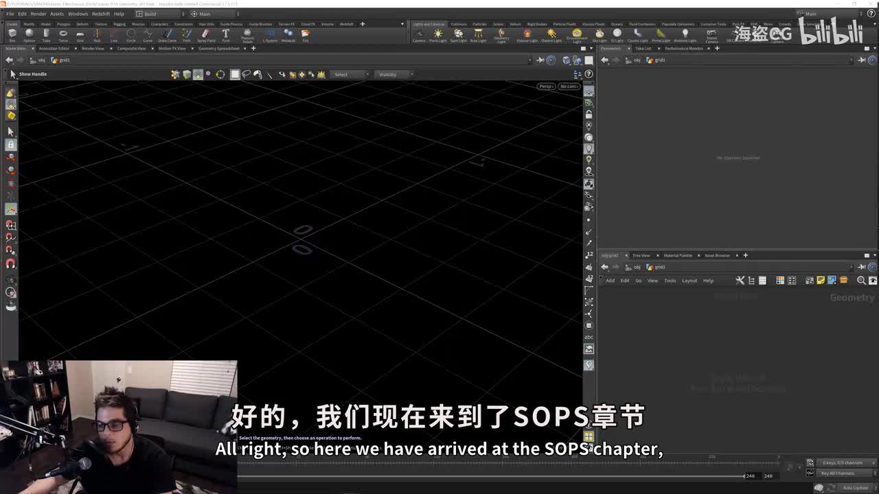The width and height of the screenshot is (879, 494).
Task: Select the Sphere shelf tool
Action: coord(29,34)
